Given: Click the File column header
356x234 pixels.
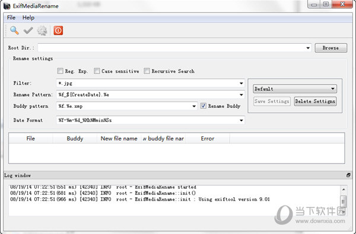Looking at the screenshot, I should tap(31, 138).
